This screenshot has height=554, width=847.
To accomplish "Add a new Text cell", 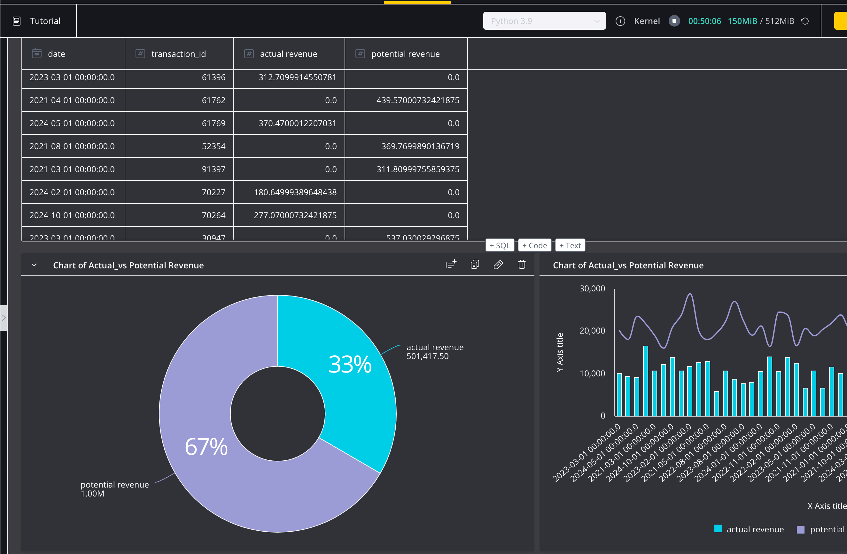I will tap(570, 245).
